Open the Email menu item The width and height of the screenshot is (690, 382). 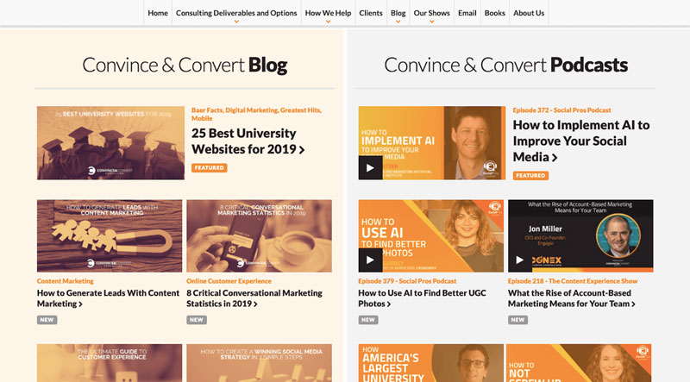pos(467,13)
